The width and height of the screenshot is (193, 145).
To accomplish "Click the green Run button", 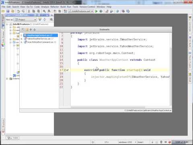I will [96, 11].
